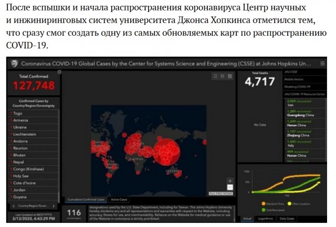
Task: Click the country list vertical scrollbar
Action: [x=59, y=156]
